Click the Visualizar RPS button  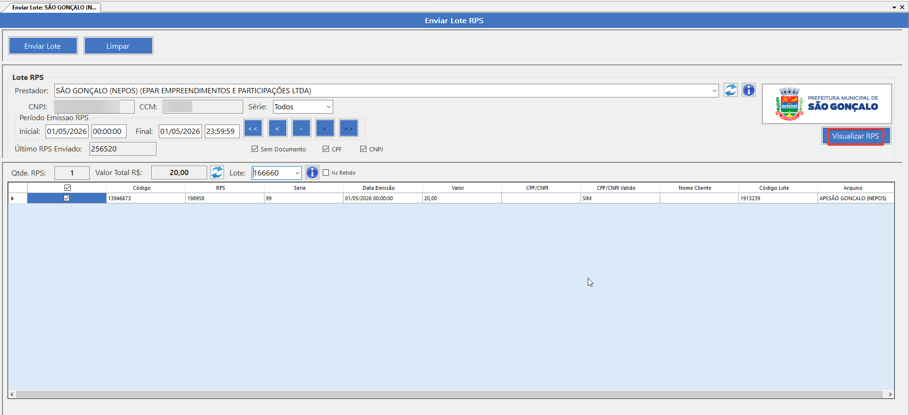(x=855, y=136)
